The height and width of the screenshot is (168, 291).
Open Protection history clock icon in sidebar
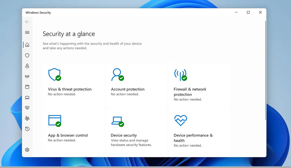27,129
